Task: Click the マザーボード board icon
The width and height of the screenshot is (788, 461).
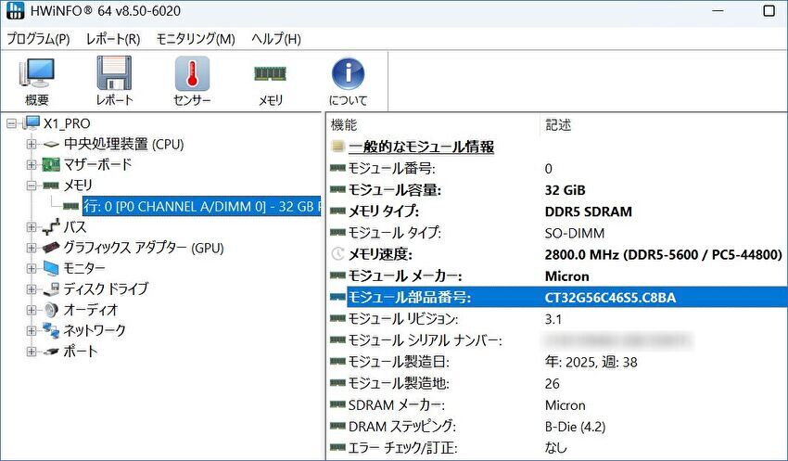Action: click(x=51, y=164)
